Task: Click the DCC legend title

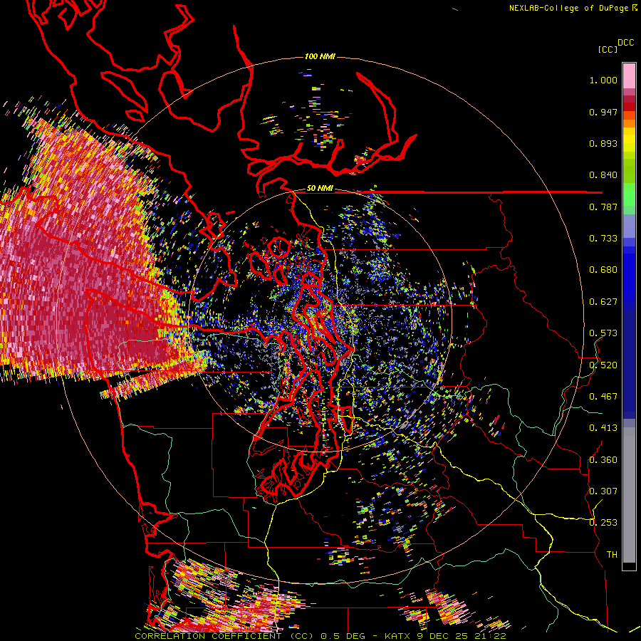Action: (x=625, y=43)
